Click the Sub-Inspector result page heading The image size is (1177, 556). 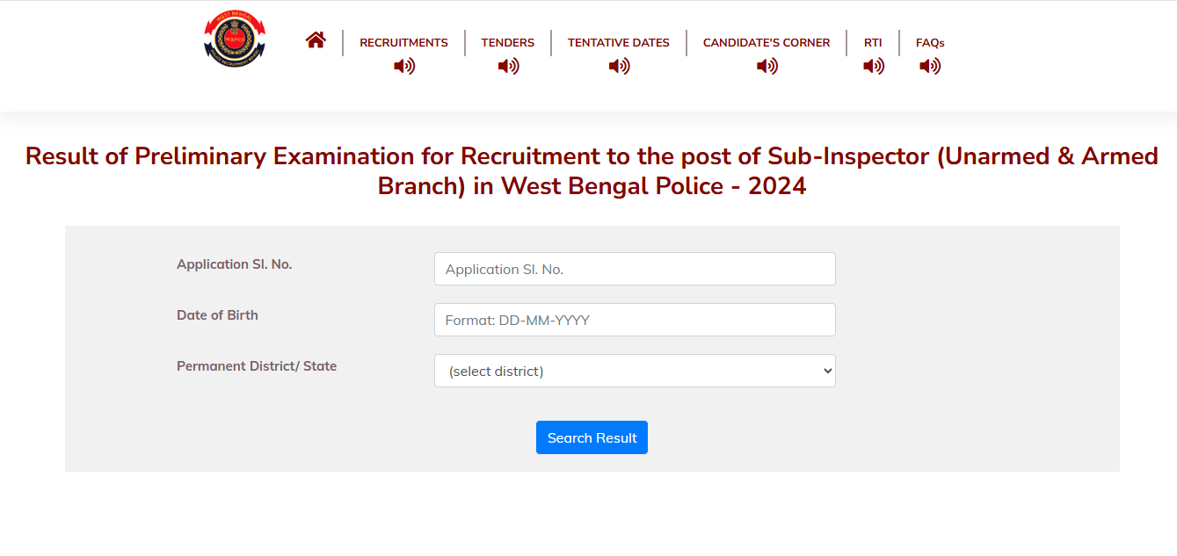592,170
